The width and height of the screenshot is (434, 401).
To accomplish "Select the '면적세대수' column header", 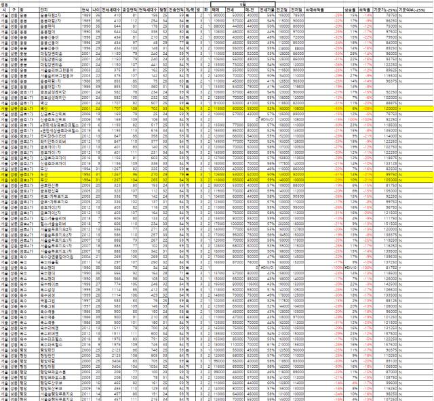I will [148, 9].
